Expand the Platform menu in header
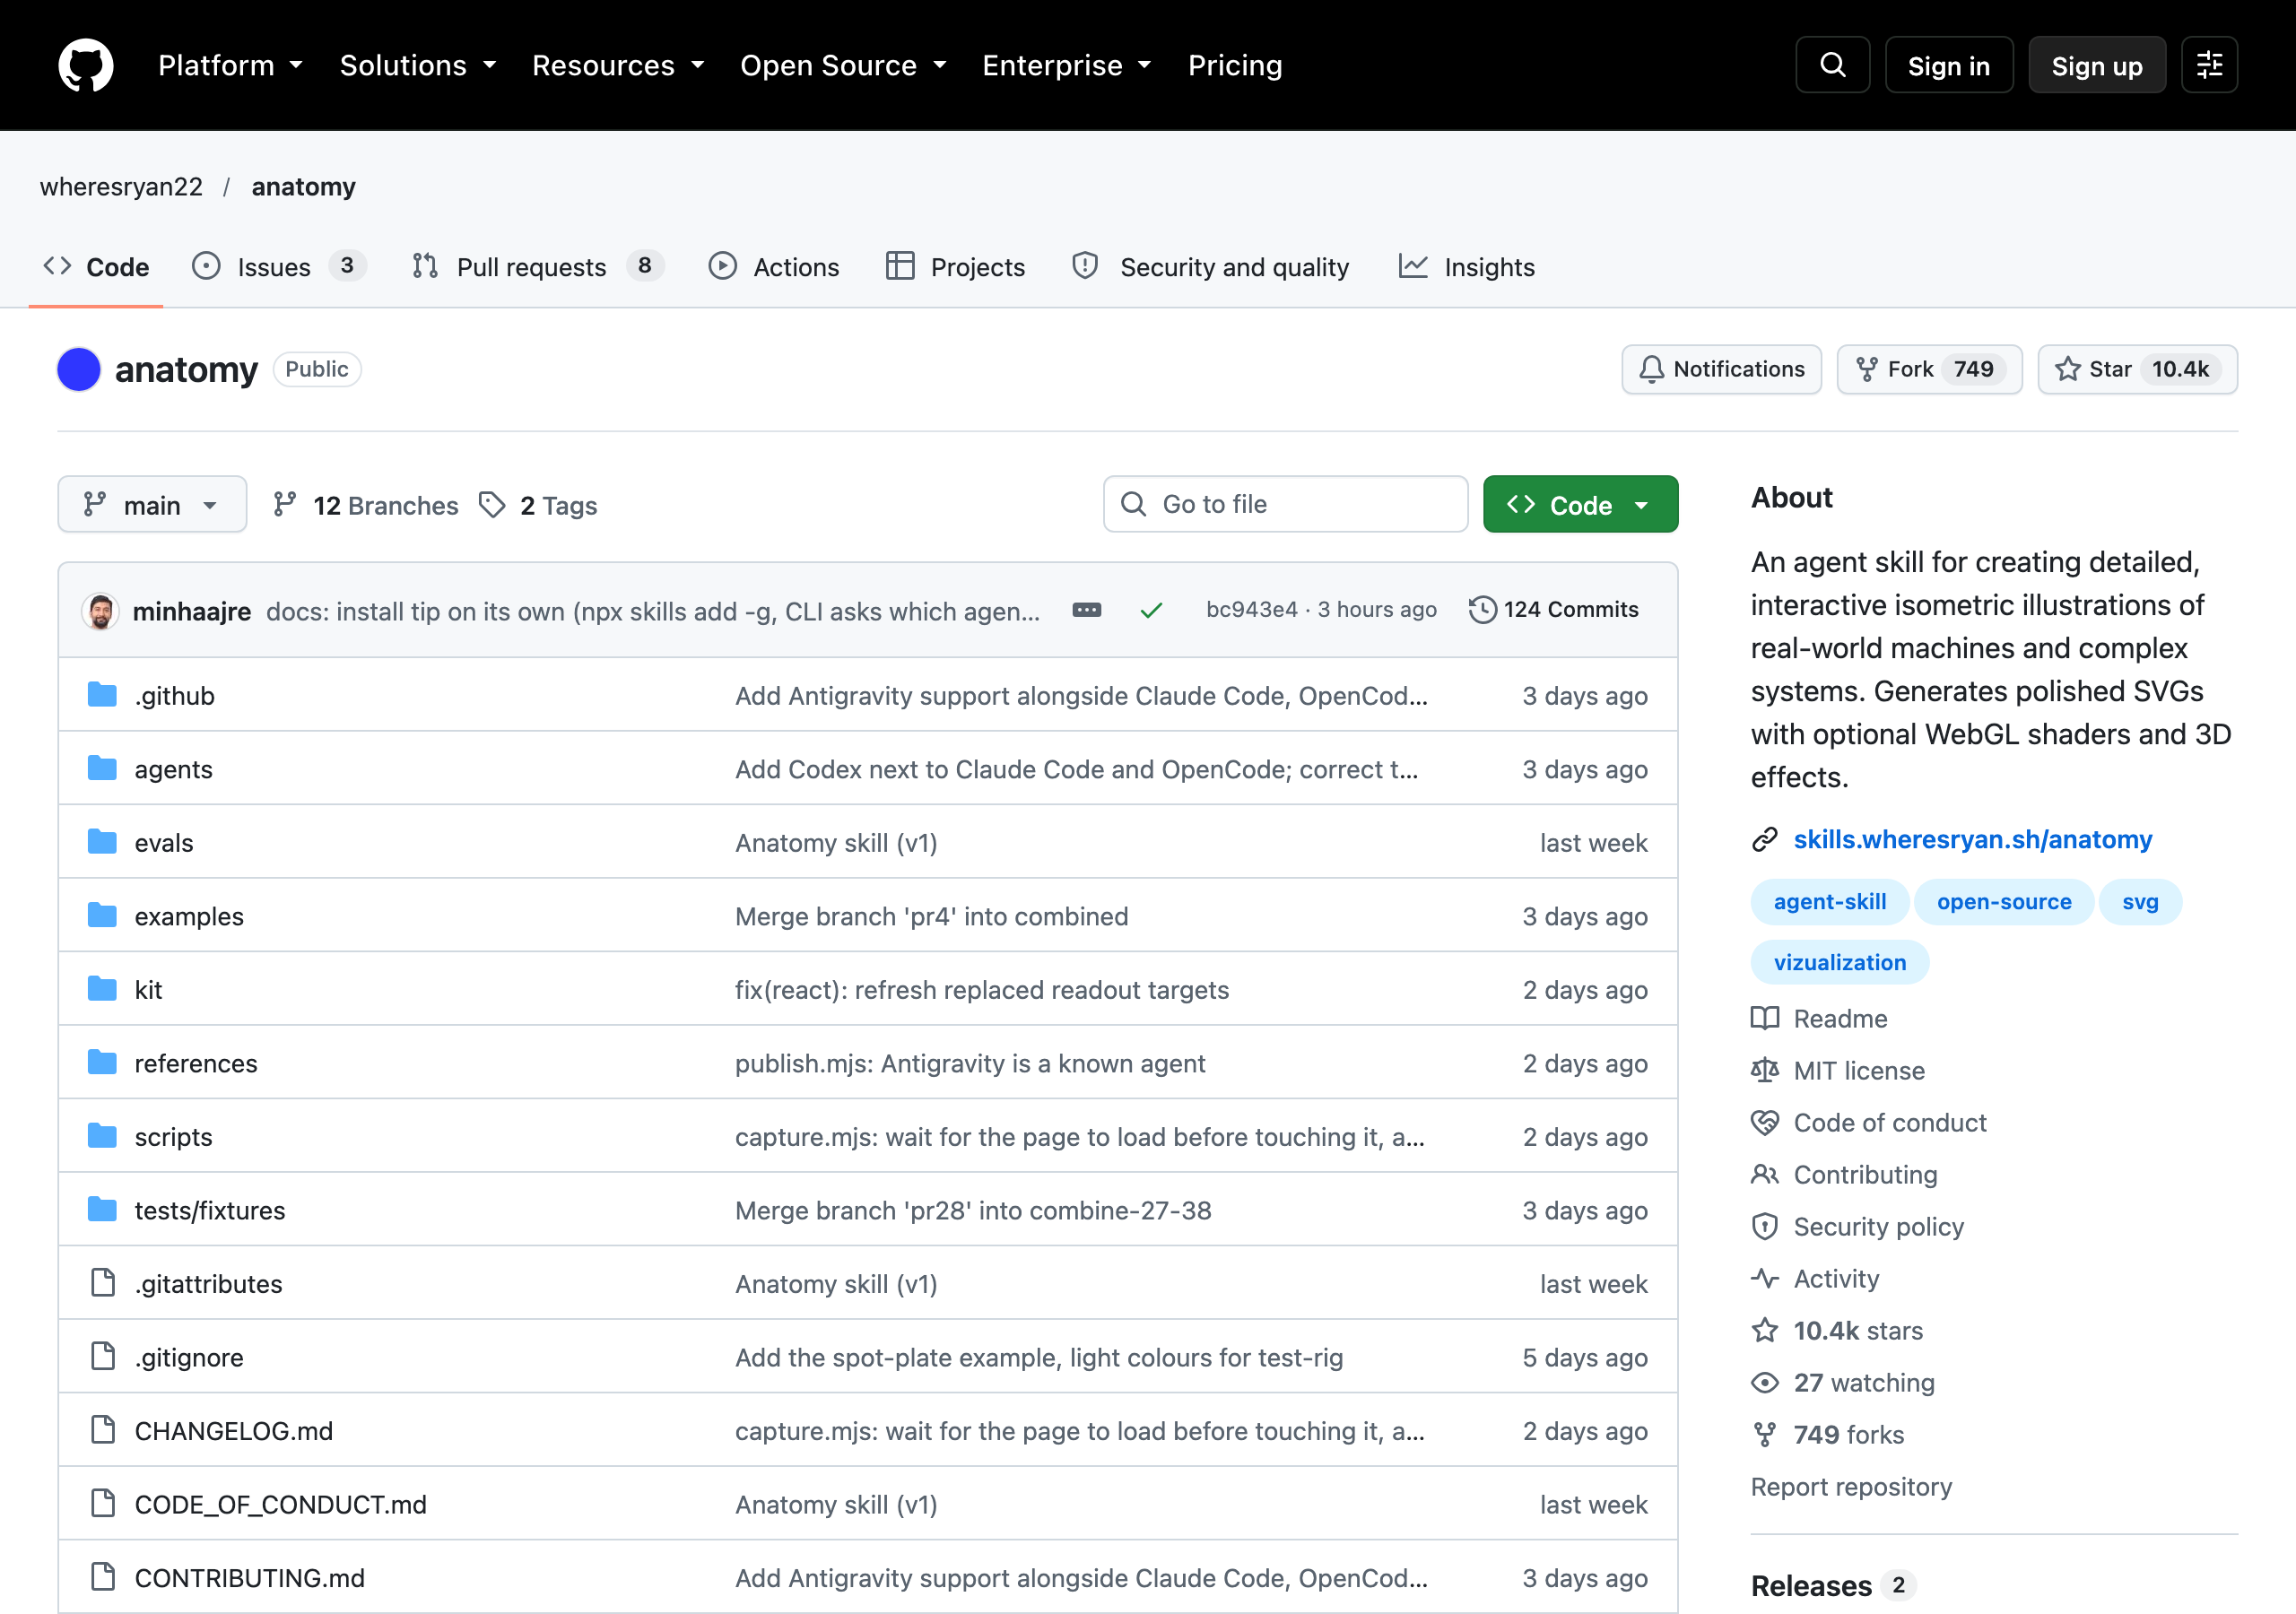The image size is (2296, 1614). click(230, 66)
